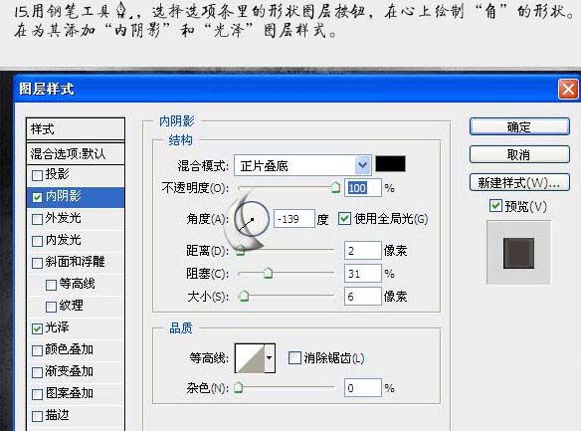Select the 描边 list entry label
The image size is (581, 431).
(x=57, y=415)
